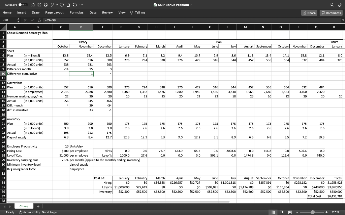Switch to the Formulas ribbon tab
345x215 pixels.
[76, 12]
